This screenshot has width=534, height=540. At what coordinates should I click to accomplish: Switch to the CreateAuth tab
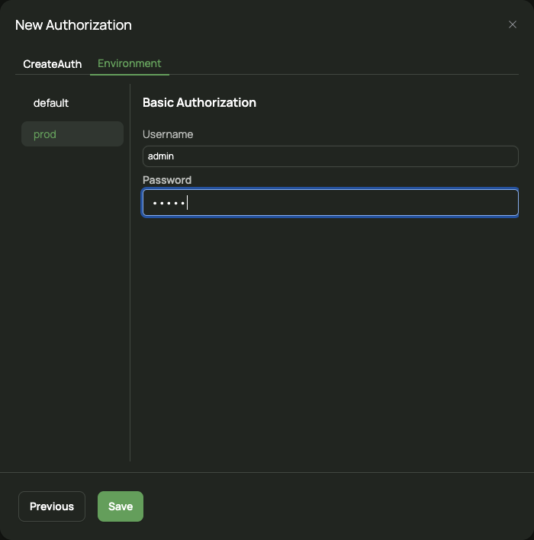pyautogui.click(x=53, y=64)
